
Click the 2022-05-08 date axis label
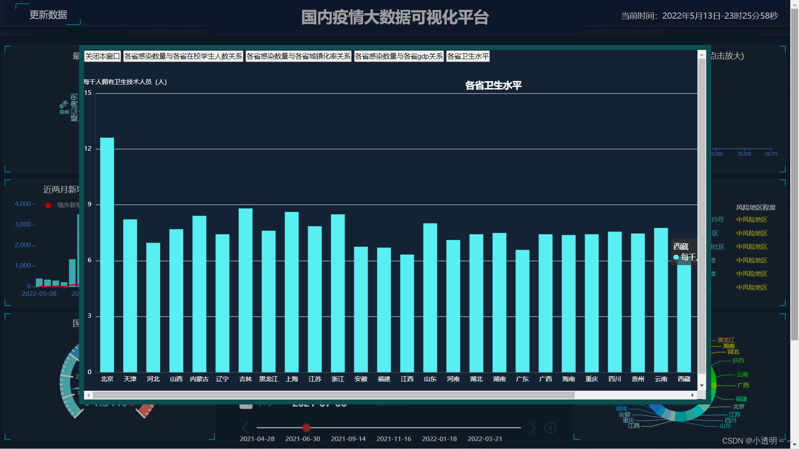point(39,294)
